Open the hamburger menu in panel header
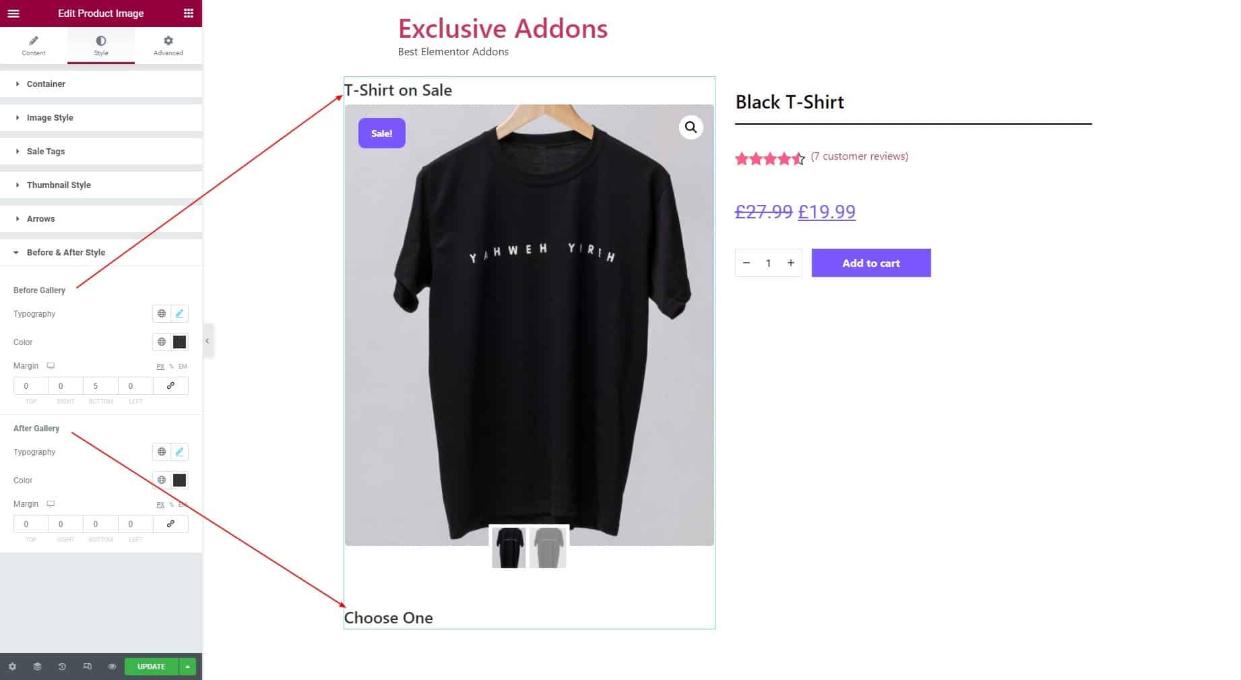 pos(13,13)
